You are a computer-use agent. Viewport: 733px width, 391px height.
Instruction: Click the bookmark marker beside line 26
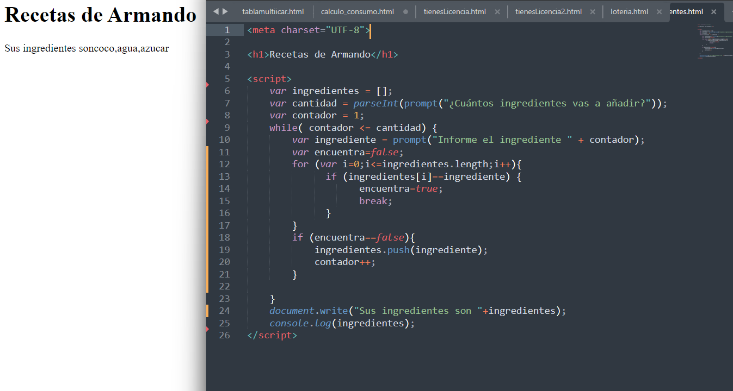point(208,329)
